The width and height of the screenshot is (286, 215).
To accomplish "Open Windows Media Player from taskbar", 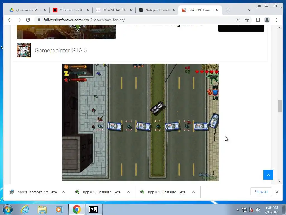I will click(59, 209).
